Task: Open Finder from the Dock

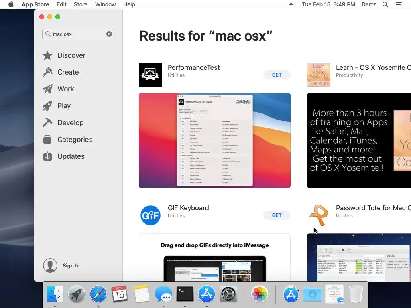Action: [x=55, y=294]
